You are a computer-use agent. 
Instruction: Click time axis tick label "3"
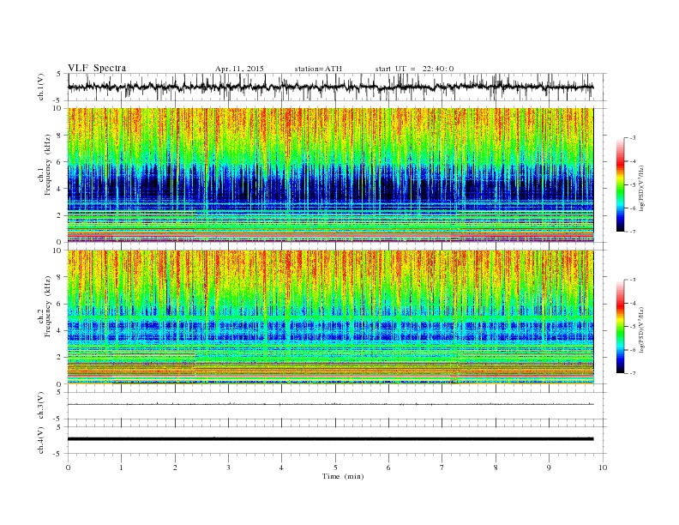coord(228,468)
